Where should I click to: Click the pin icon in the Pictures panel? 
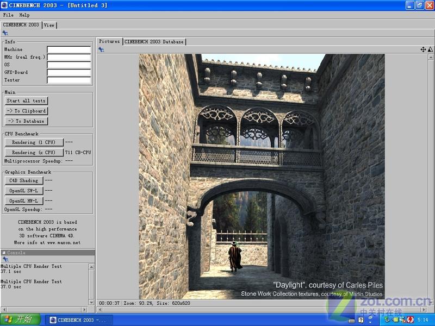click(x=101, y=49)
